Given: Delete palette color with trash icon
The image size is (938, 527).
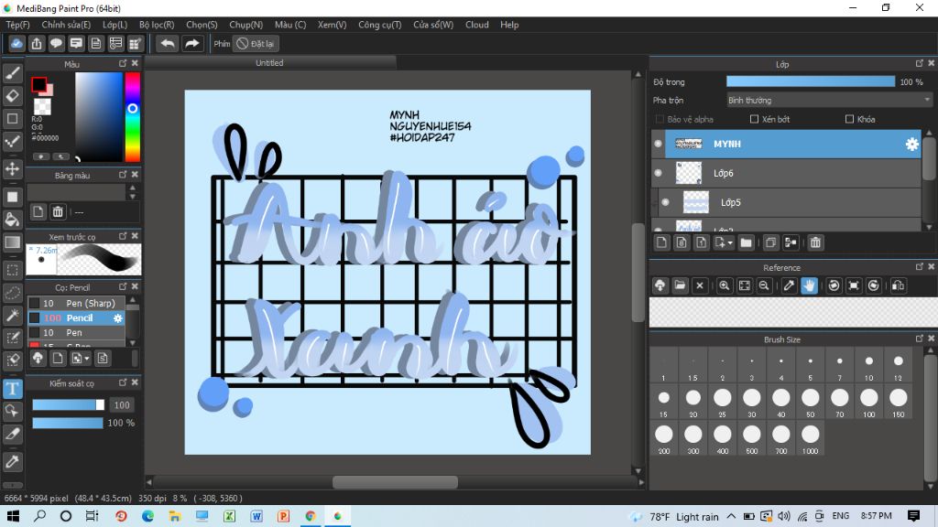Looking at the screenshot, I should (x=58, y=211).
